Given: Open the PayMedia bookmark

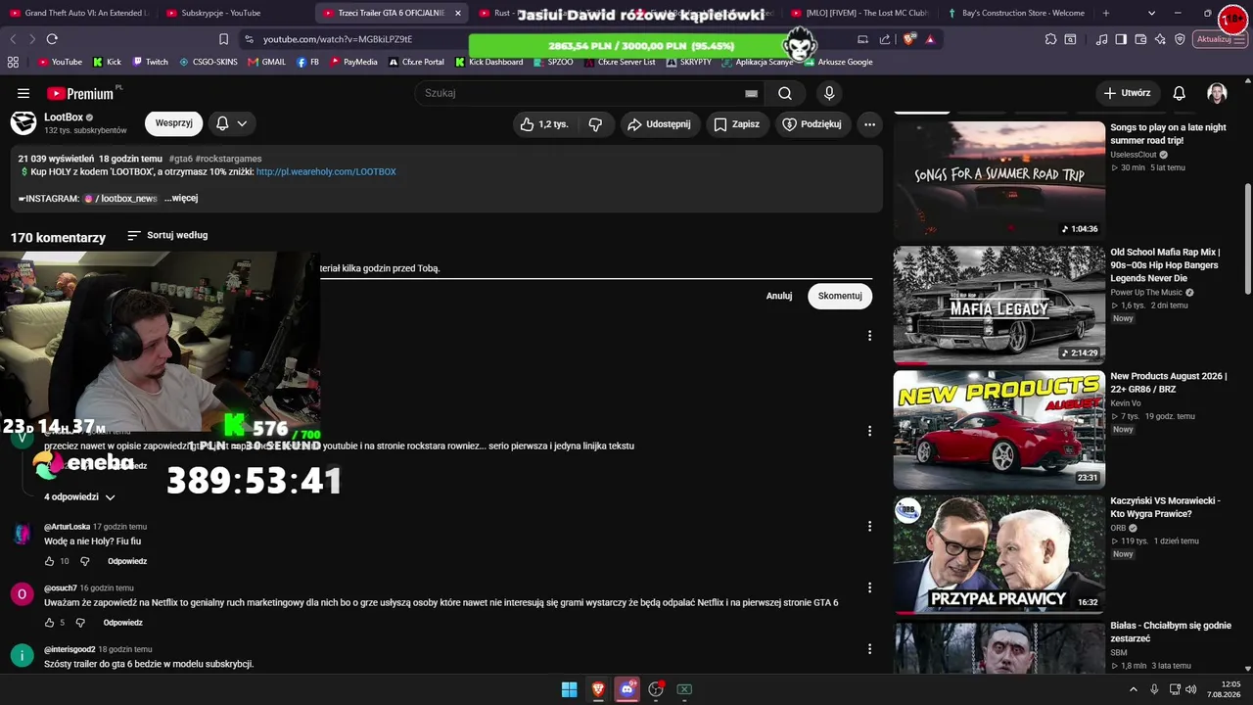Looking at the screenshot, I should pos(353,62).
